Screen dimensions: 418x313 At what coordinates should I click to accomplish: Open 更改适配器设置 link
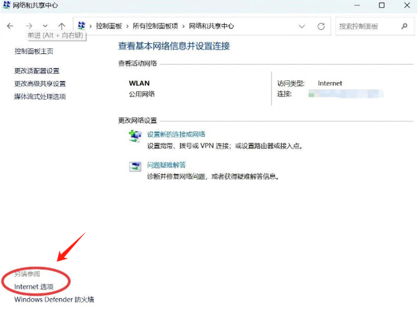click(36, 71)
